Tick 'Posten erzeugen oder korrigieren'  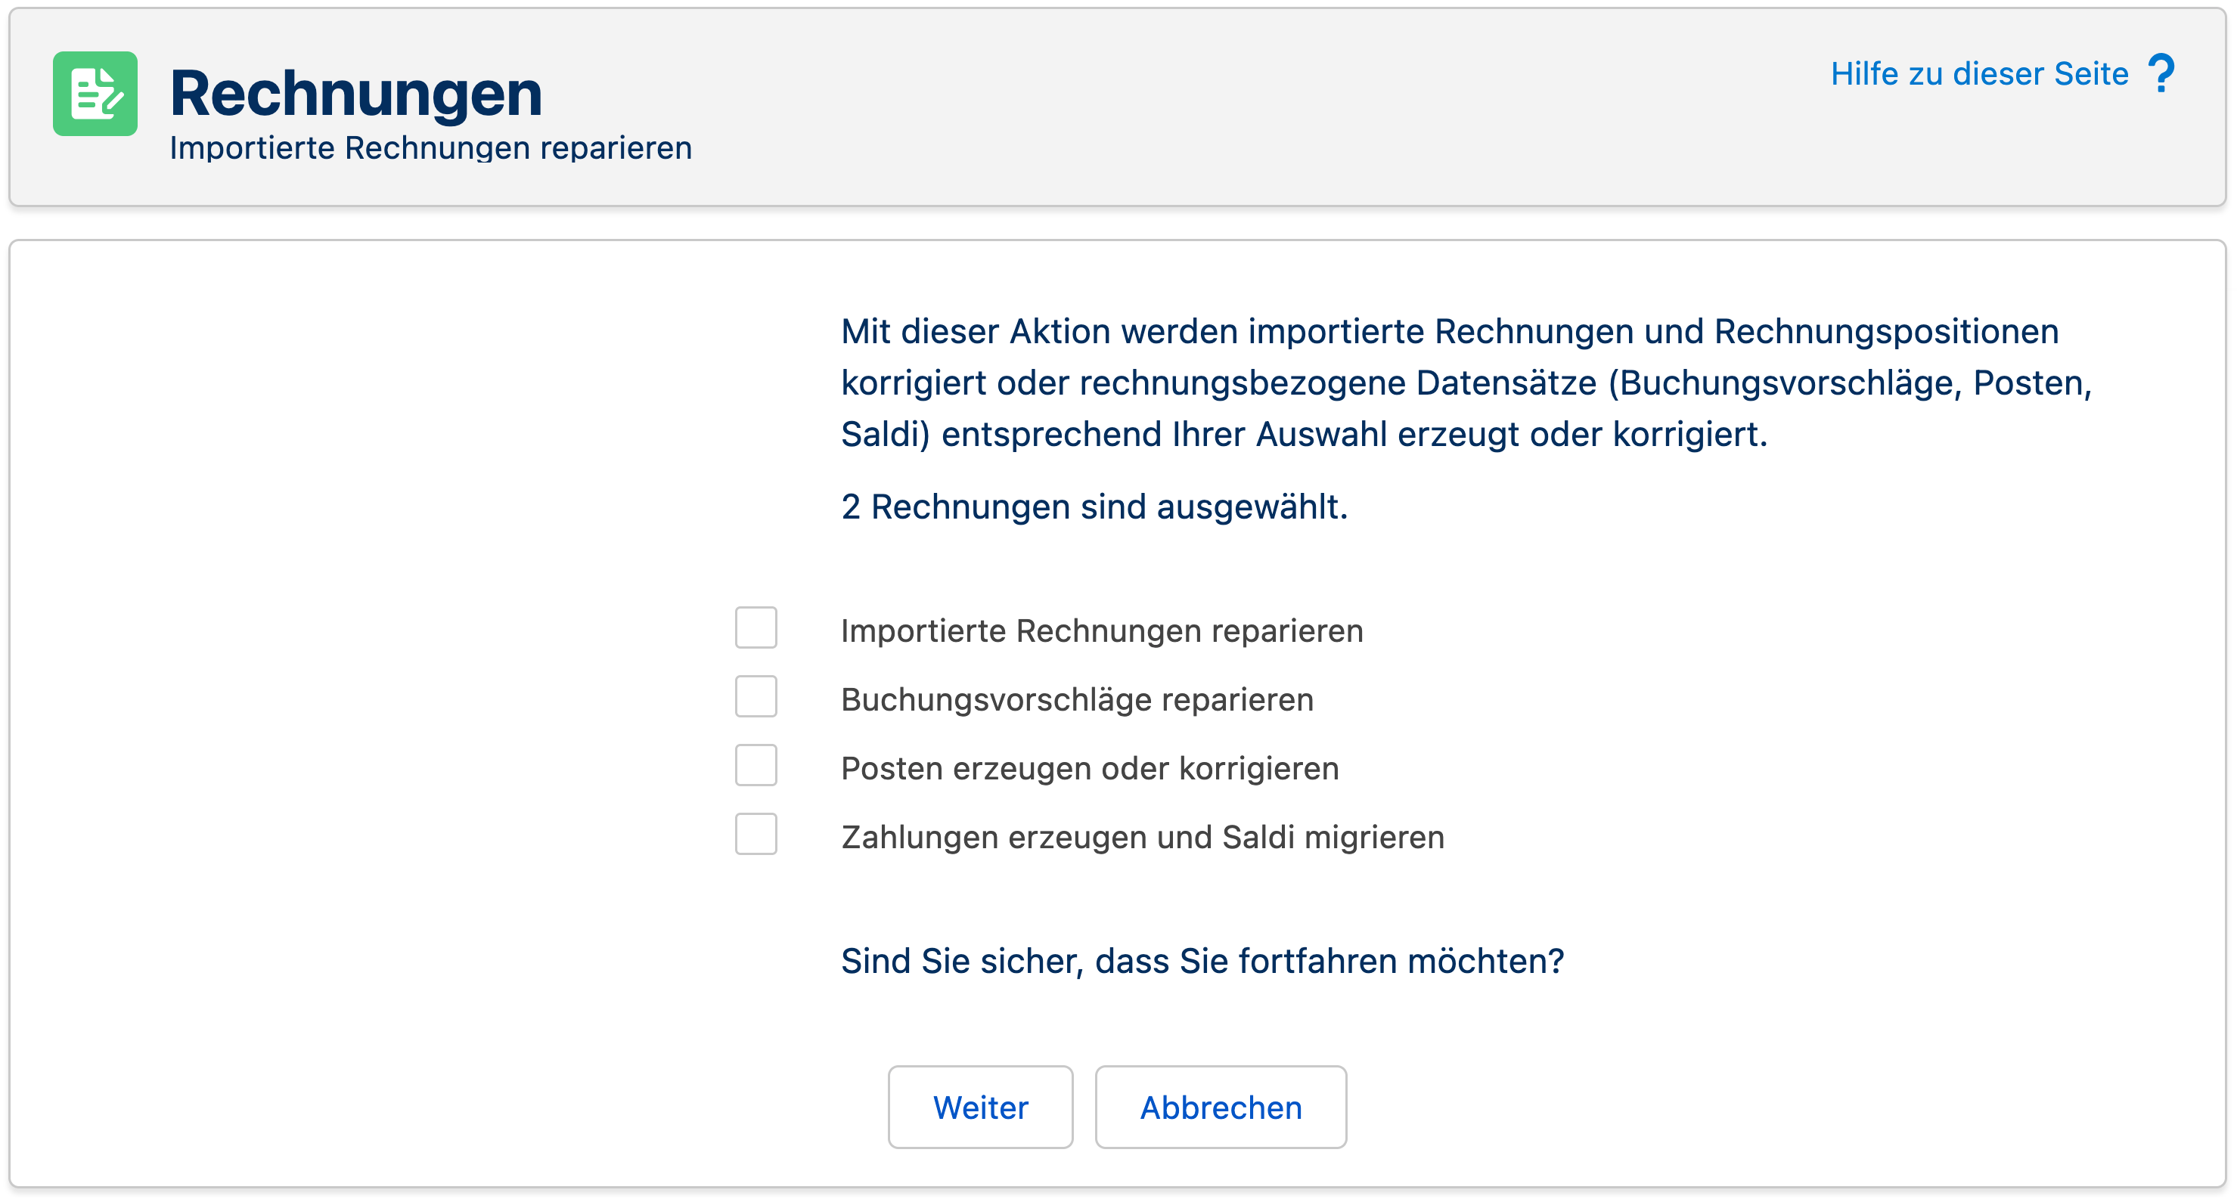click(x=755, y=765)
